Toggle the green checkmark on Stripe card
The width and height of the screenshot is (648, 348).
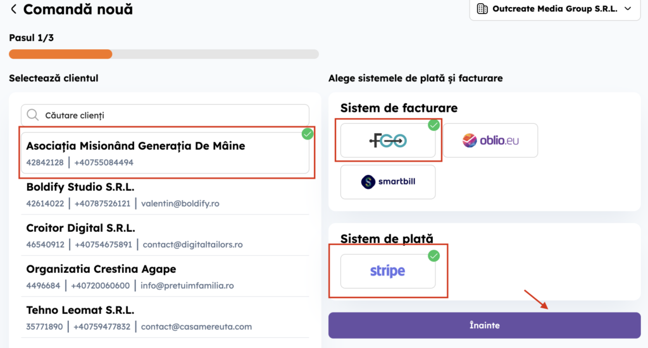[433, 256]
